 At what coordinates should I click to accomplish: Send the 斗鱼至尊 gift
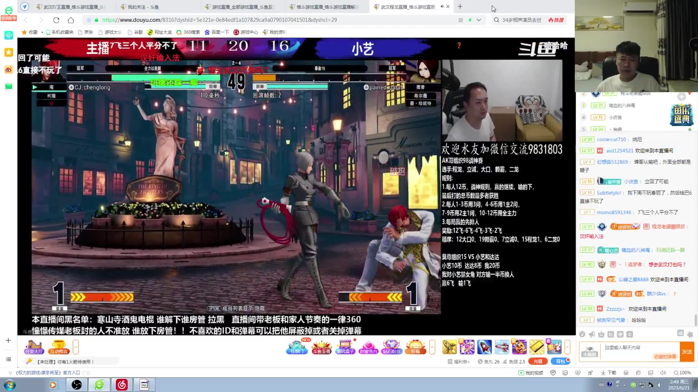click(x=321, y=347)
